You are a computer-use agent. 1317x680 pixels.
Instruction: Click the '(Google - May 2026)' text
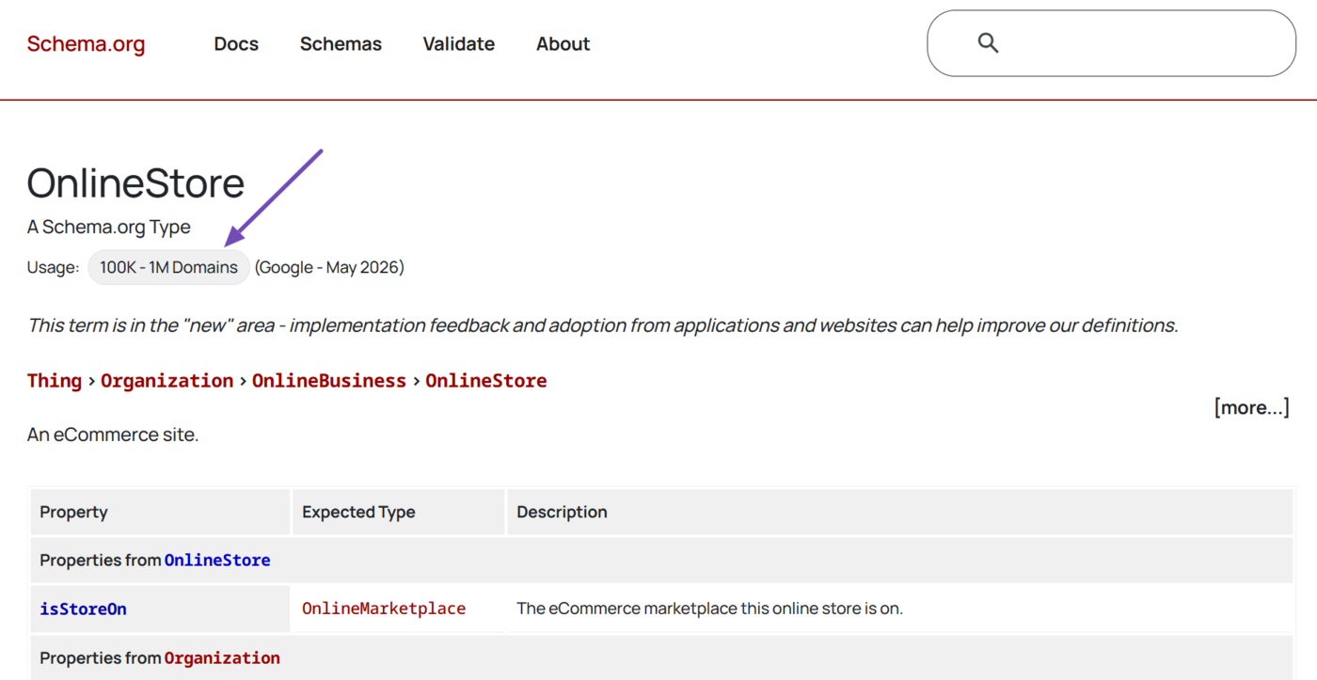[329, 267]
